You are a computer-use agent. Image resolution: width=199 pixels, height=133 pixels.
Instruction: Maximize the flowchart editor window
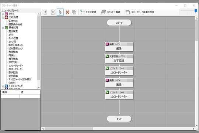pos(185,6)
